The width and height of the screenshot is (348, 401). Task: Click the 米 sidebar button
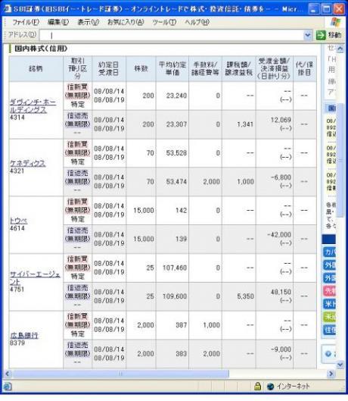329,303
